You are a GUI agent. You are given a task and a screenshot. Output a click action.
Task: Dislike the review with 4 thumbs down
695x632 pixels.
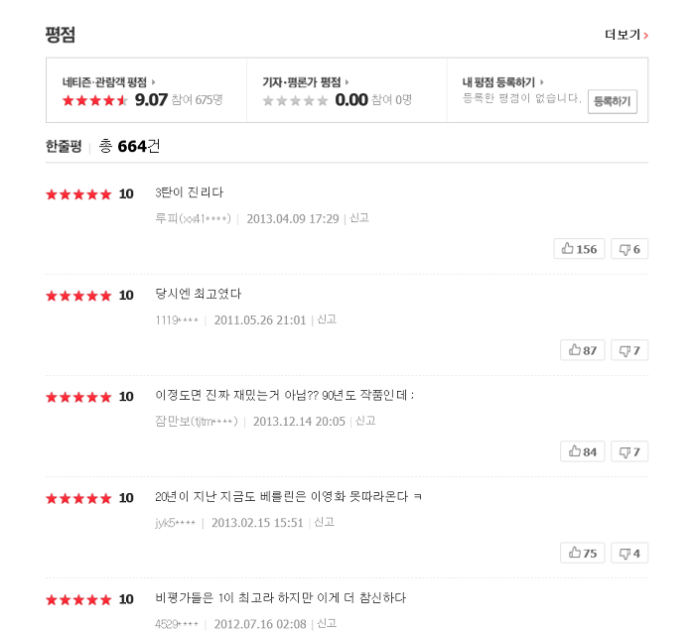(629, 554)
